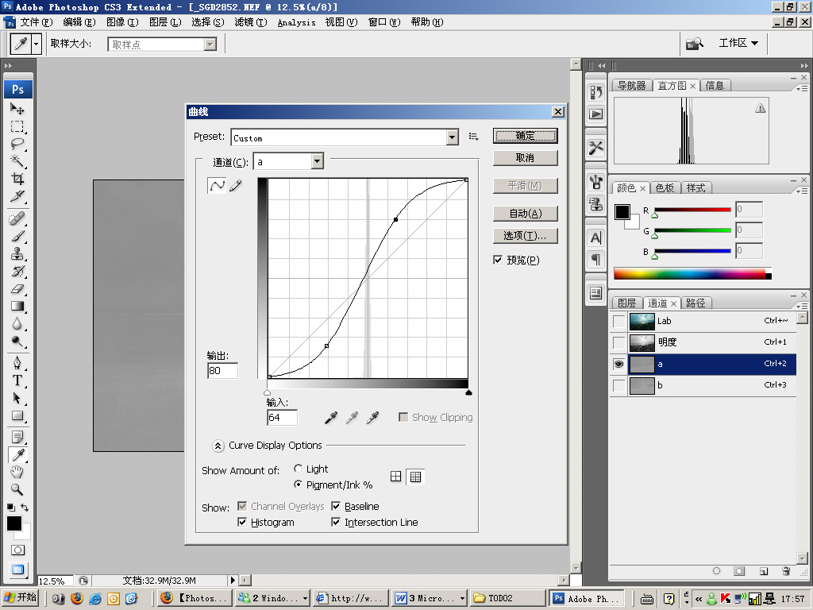Toggle Quick Mask mode icon
The width and height of the screenshot is (813, 610).
pos(17,550)
